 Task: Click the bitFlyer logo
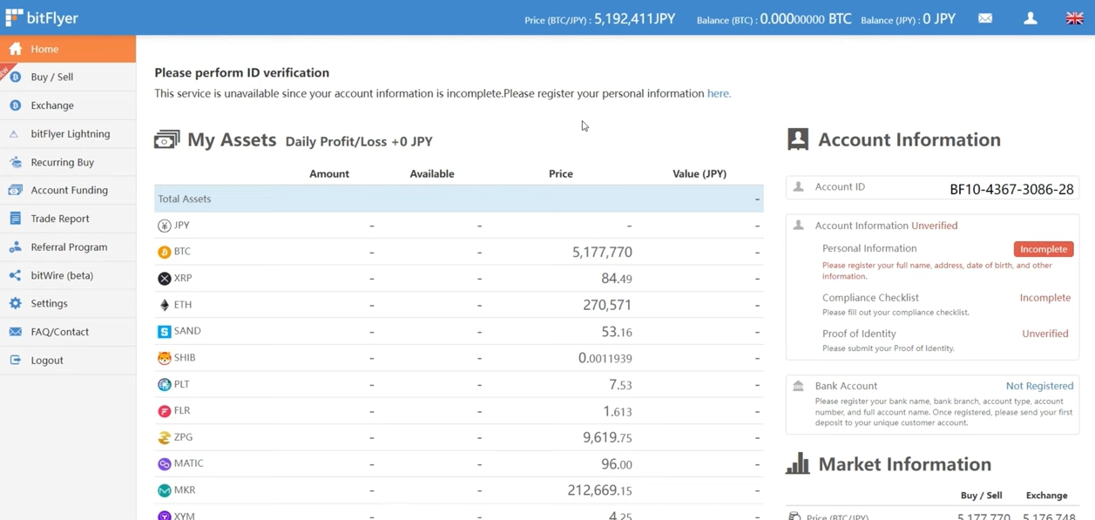(x=42, y=17)
